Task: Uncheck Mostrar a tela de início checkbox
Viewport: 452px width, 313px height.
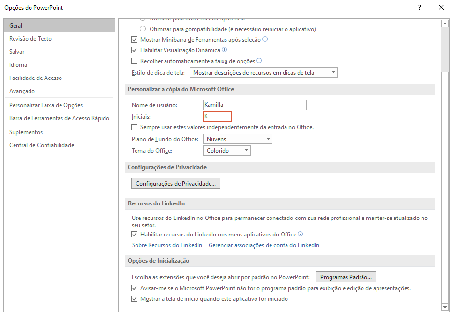Action: pos(135,299)
